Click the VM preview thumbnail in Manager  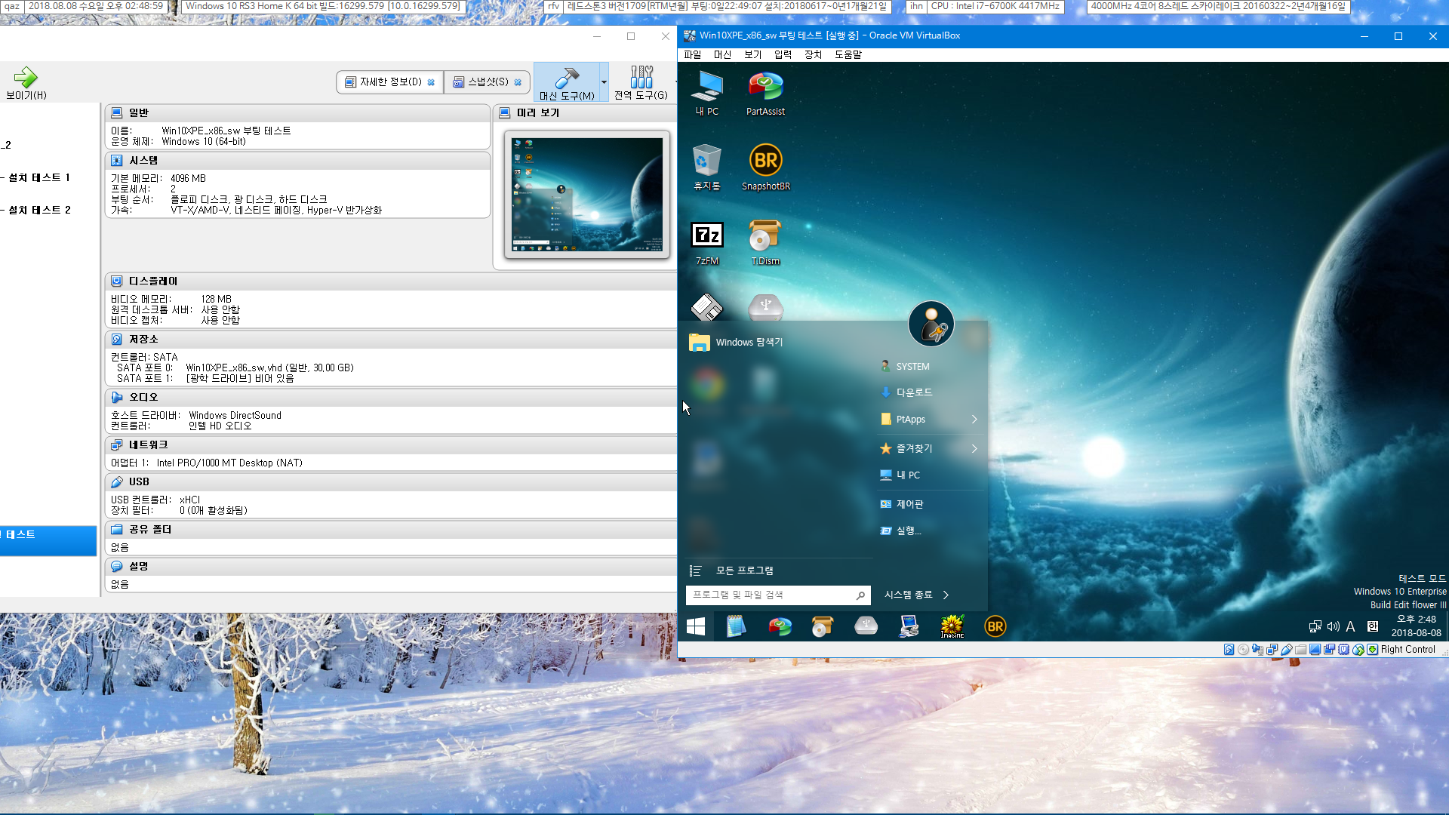coord(587,195)
